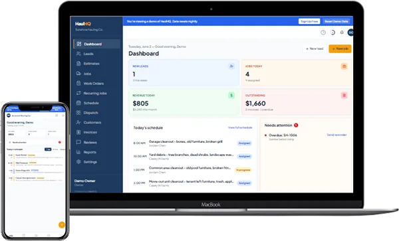
Task: Click the Dispatch grid icon
Action: tap(78, 112)
